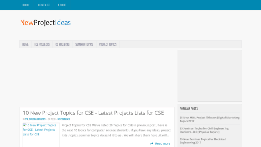Screen dimensions: 261x147
Task: Click the Read more link
Action: tap(163, 143)
